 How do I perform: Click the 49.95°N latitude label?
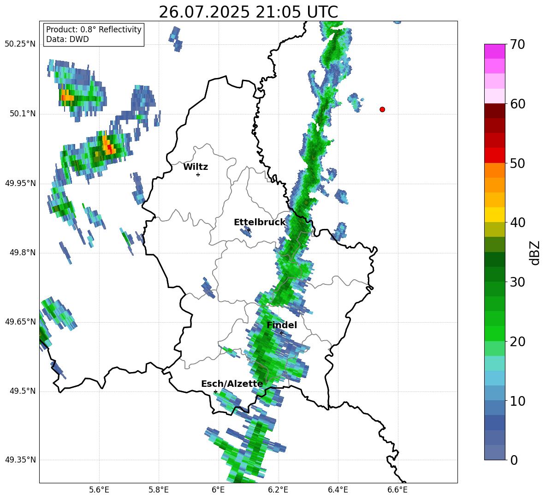[20, 183]
